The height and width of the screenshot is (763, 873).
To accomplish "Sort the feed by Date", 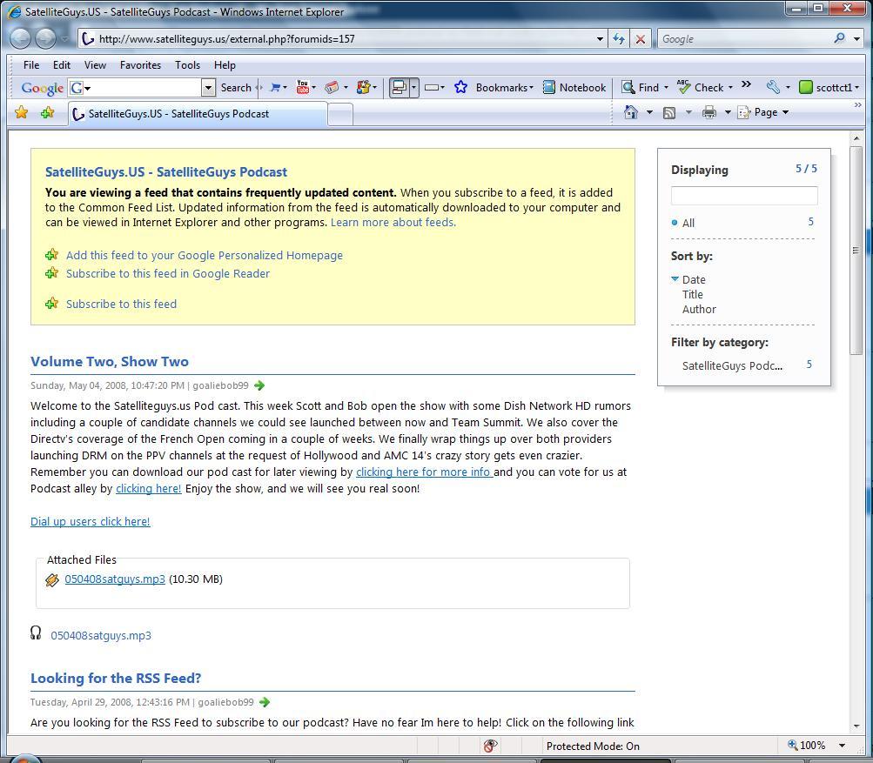I will (694, 279).
